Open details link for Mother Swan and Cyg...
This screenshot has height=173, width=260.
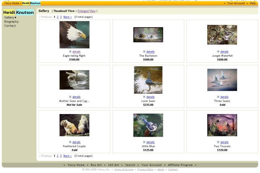click(x=76, y=97)
